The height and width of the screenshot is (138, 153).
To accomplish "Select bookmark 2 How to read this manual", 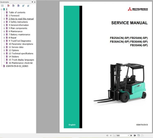I will 21,19.
